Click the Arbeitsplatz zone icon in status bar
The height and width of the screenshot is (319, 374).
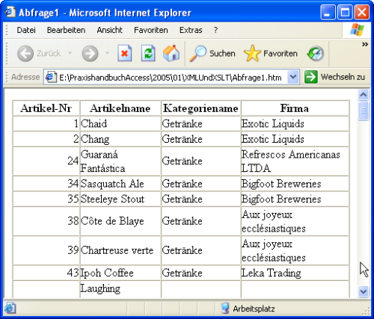pyautogui.click(x=225, y=309)
